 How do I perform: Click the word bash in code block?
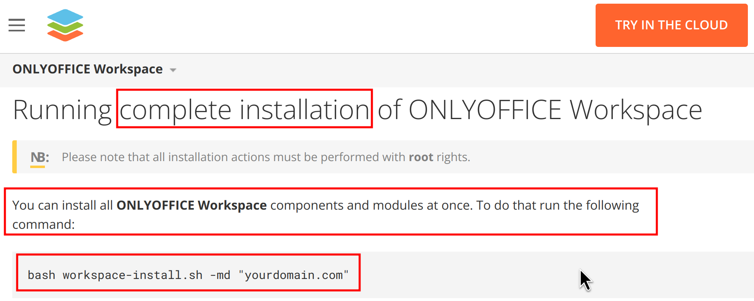pos(41,275)
